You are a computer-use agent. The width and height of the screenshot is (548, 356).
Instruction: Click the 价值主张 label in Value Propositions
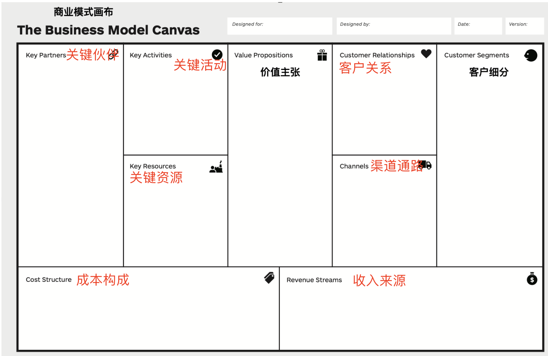pyautogui.click(x=280, y=72)
